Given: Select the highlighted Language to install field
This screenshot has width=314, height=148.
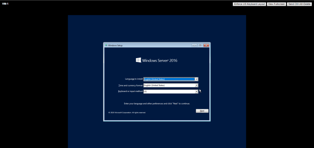Looking at the screenshot, I should [x=169, y=79].
